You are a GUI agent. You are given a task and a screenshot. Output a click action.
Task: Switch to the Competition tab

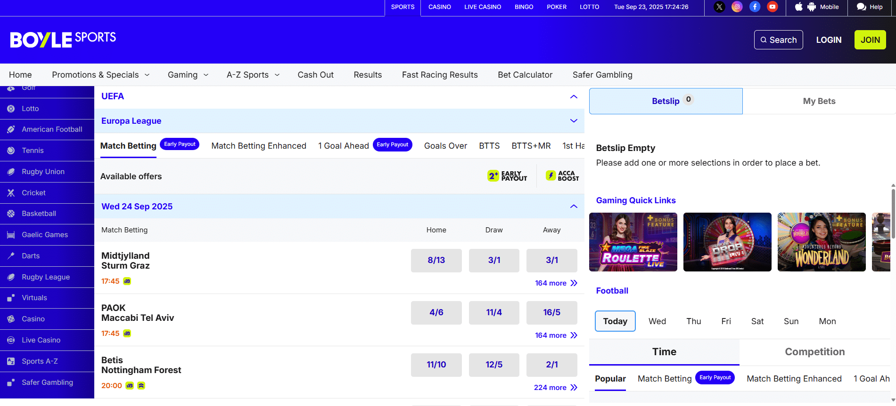pyautogui.click(x=815, y=352)
